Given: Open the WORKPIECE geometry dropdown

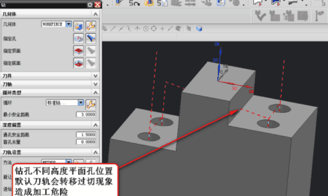Looking at the screenshot, I should tap(69, 24).
